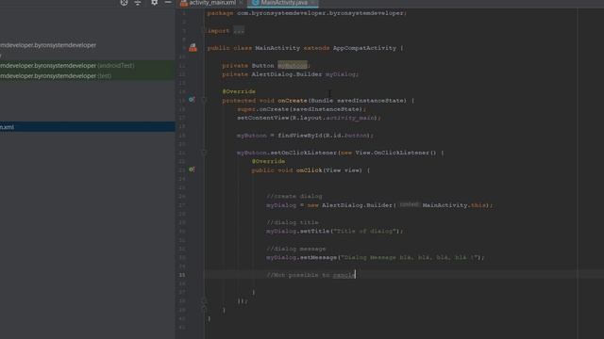This screenshot has width=604, height=339.
Task: Click the setTitle("Title of dialog") line
Action: (x=334, y=231)
